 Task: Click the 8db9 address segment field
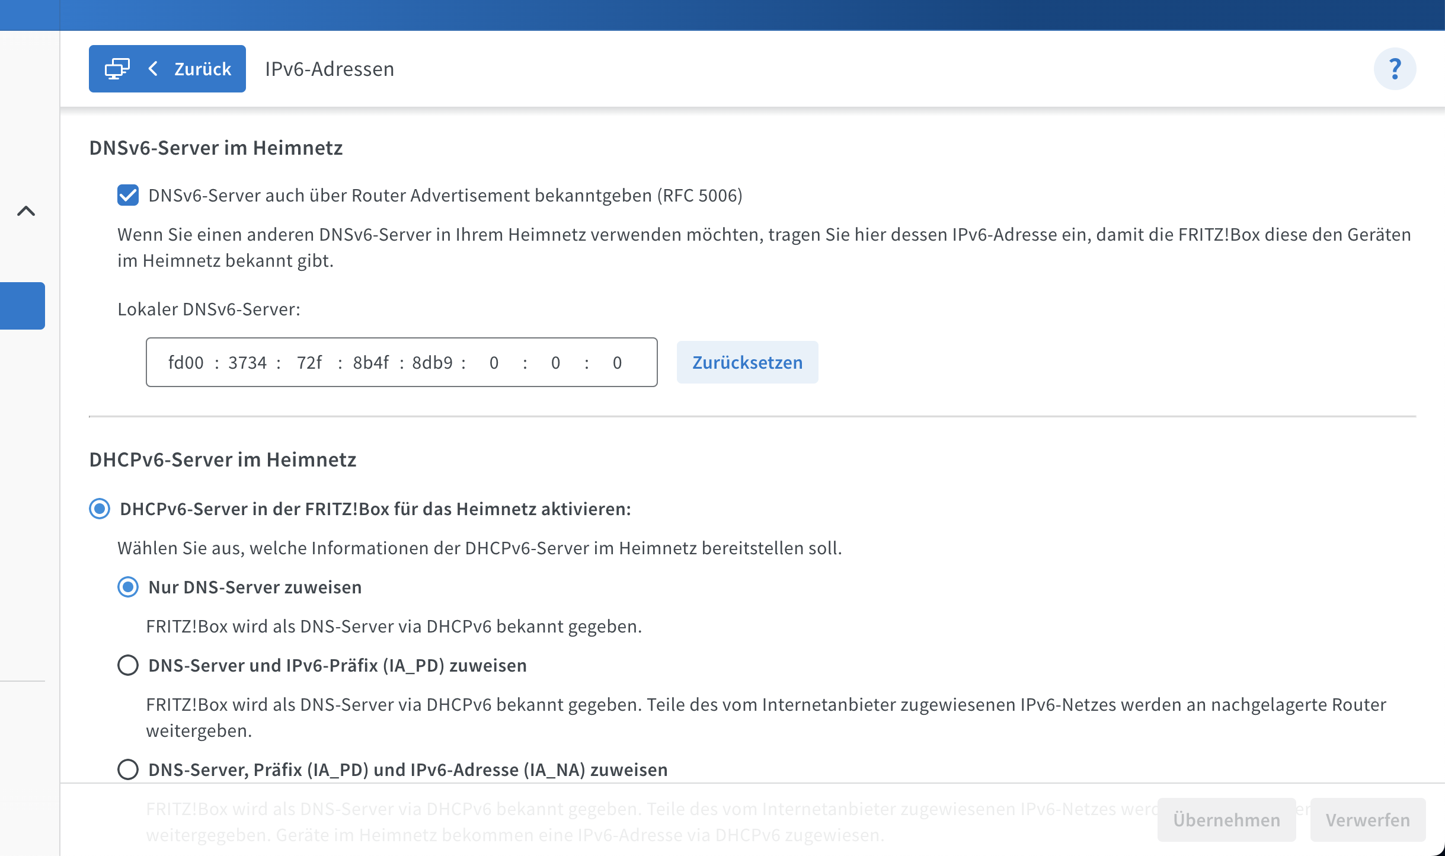pos(433,363)
